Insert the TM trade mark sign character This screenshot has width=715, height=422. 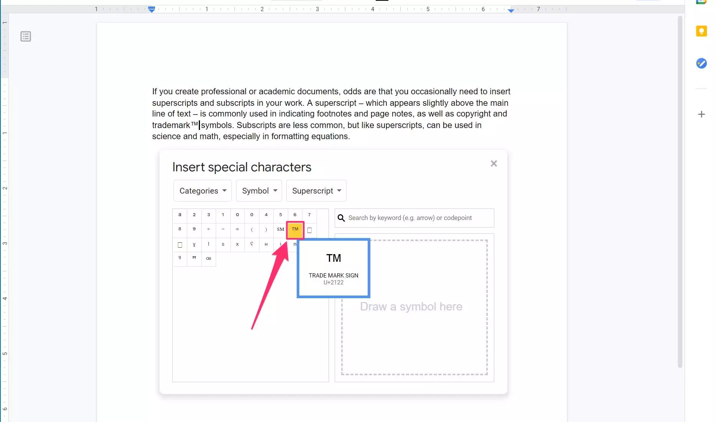click(295, 230)
